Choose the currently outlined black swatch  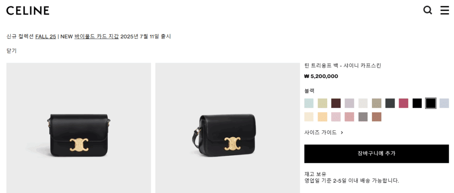click(431, 103)
